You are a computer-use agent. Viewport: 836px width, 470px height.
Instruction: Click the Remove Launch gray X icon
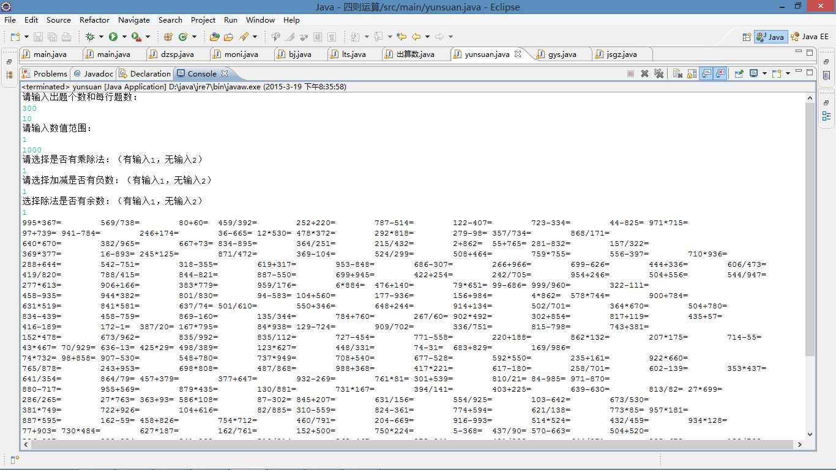[x=644, y=73]
